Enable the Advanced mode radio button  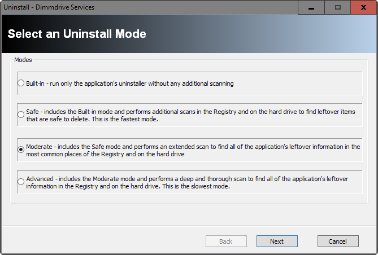click(x=21, y=182)
